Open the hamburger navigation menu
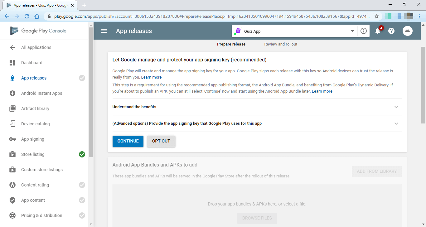 (x=104, y=31)
